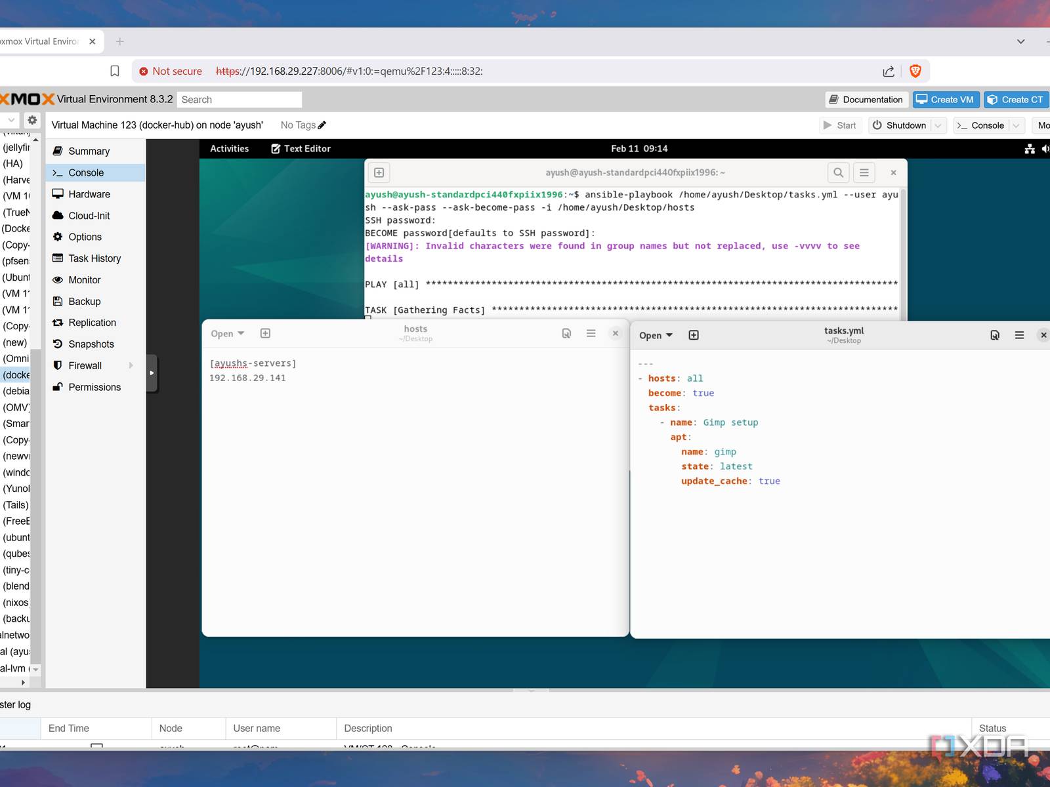Select Hardware in the VM menu
Image resolution: width=1050 pixels, height=787 pixels.
tap(89, 194)
